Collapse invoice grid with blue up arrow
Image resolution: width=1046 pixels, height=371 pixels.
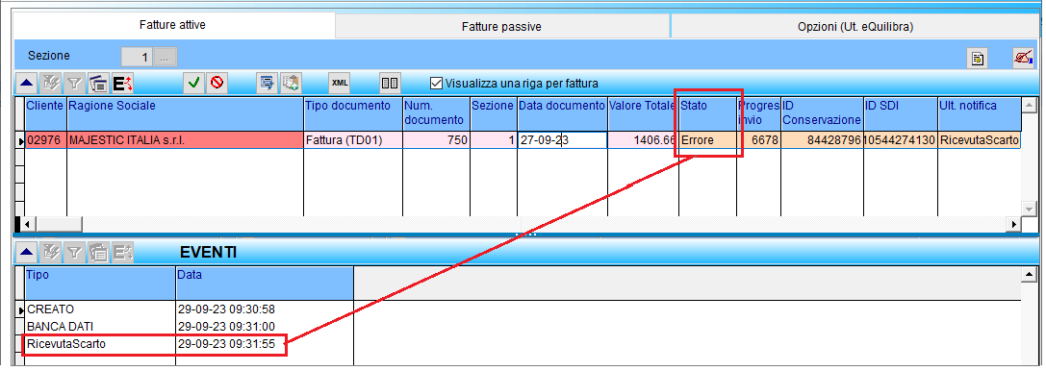[x=26, y=84]
